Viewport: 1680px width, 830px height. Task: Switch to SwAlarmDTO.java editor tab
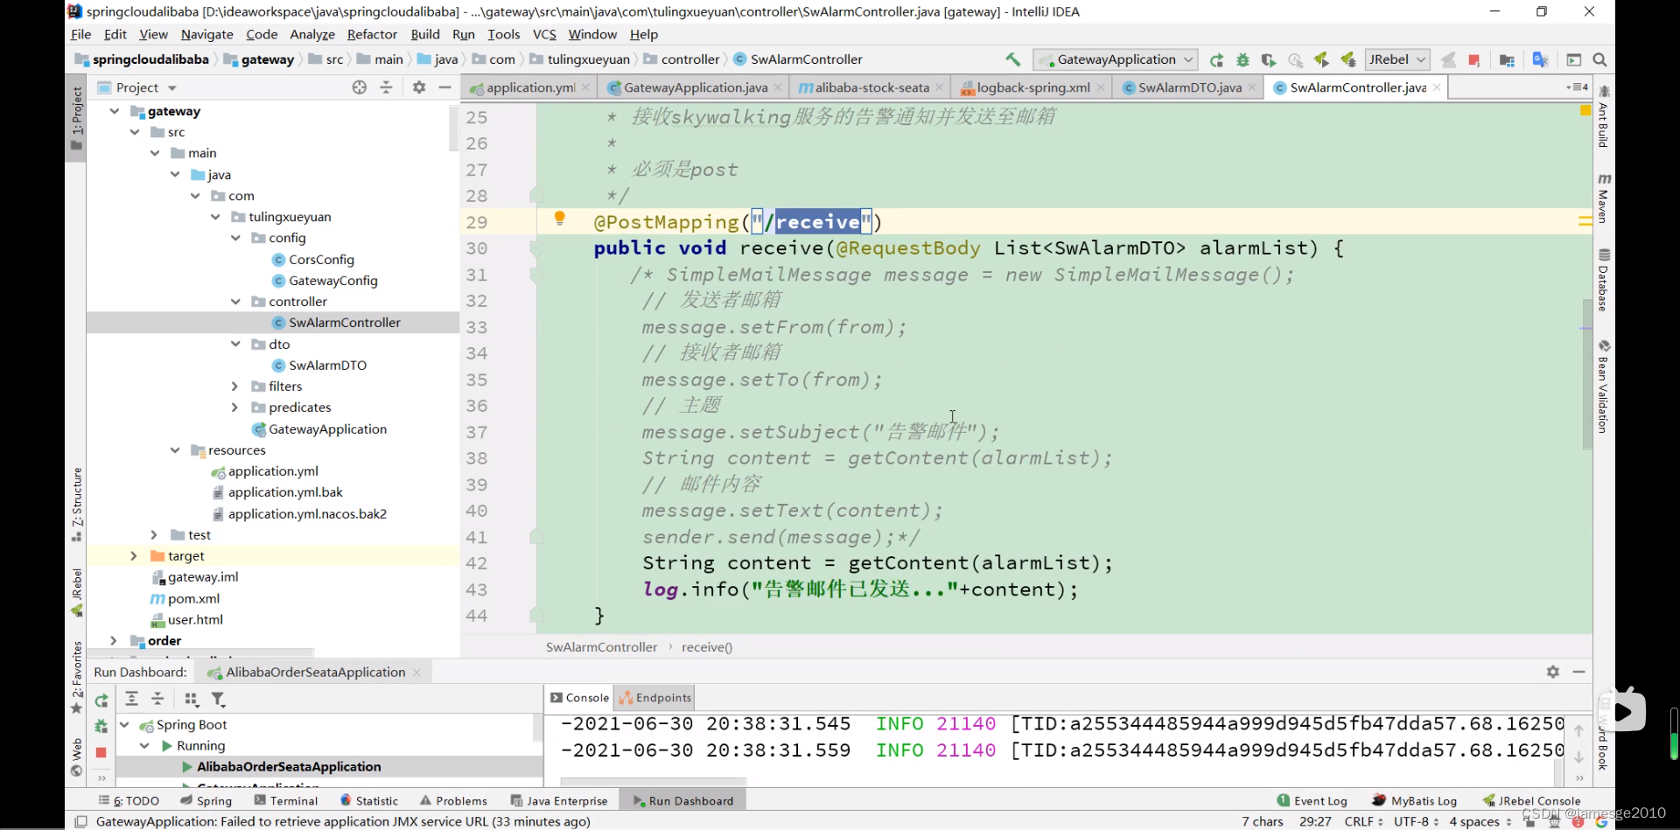pos(1189,87)
